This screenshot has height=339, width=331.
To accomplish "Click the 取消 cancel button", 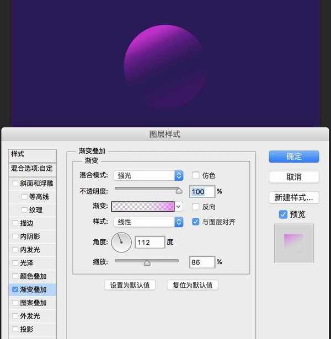I will 293,177.
